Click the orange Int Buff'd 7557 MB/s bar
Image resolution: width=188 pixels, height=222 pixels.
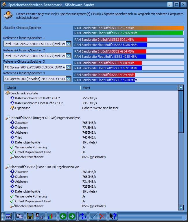pyautogui.click(x=128, y=28)
